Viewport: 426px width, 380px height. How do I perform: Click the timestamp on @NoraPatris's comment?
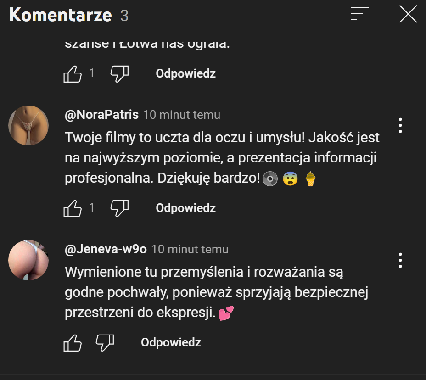click(x=182, y=115)
